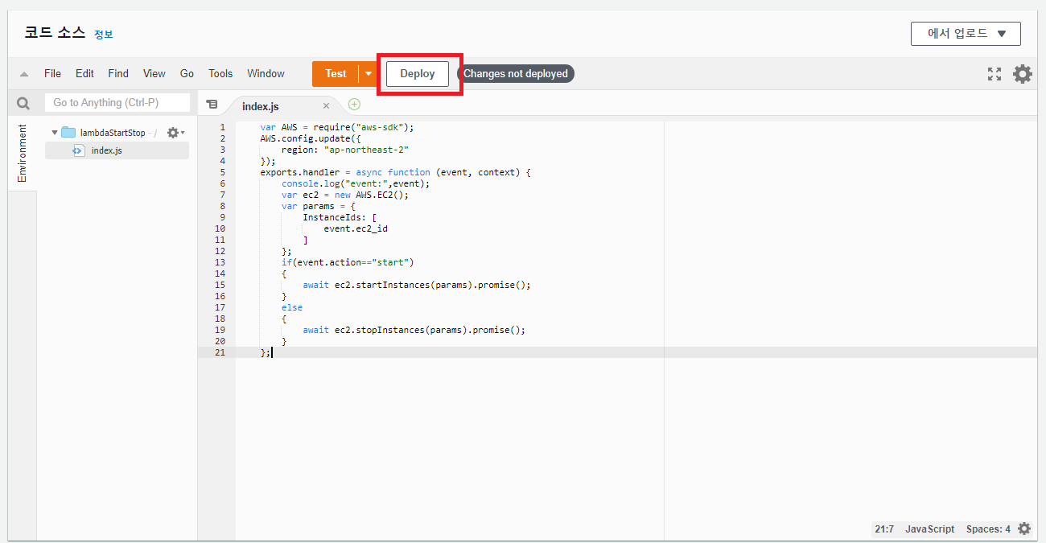Open the tab list icon
1046x543 pixels.
212,105
